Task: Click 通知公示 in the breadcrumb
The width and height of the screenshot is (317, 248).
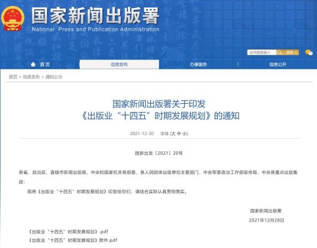Action: click(x=54, y=77)
